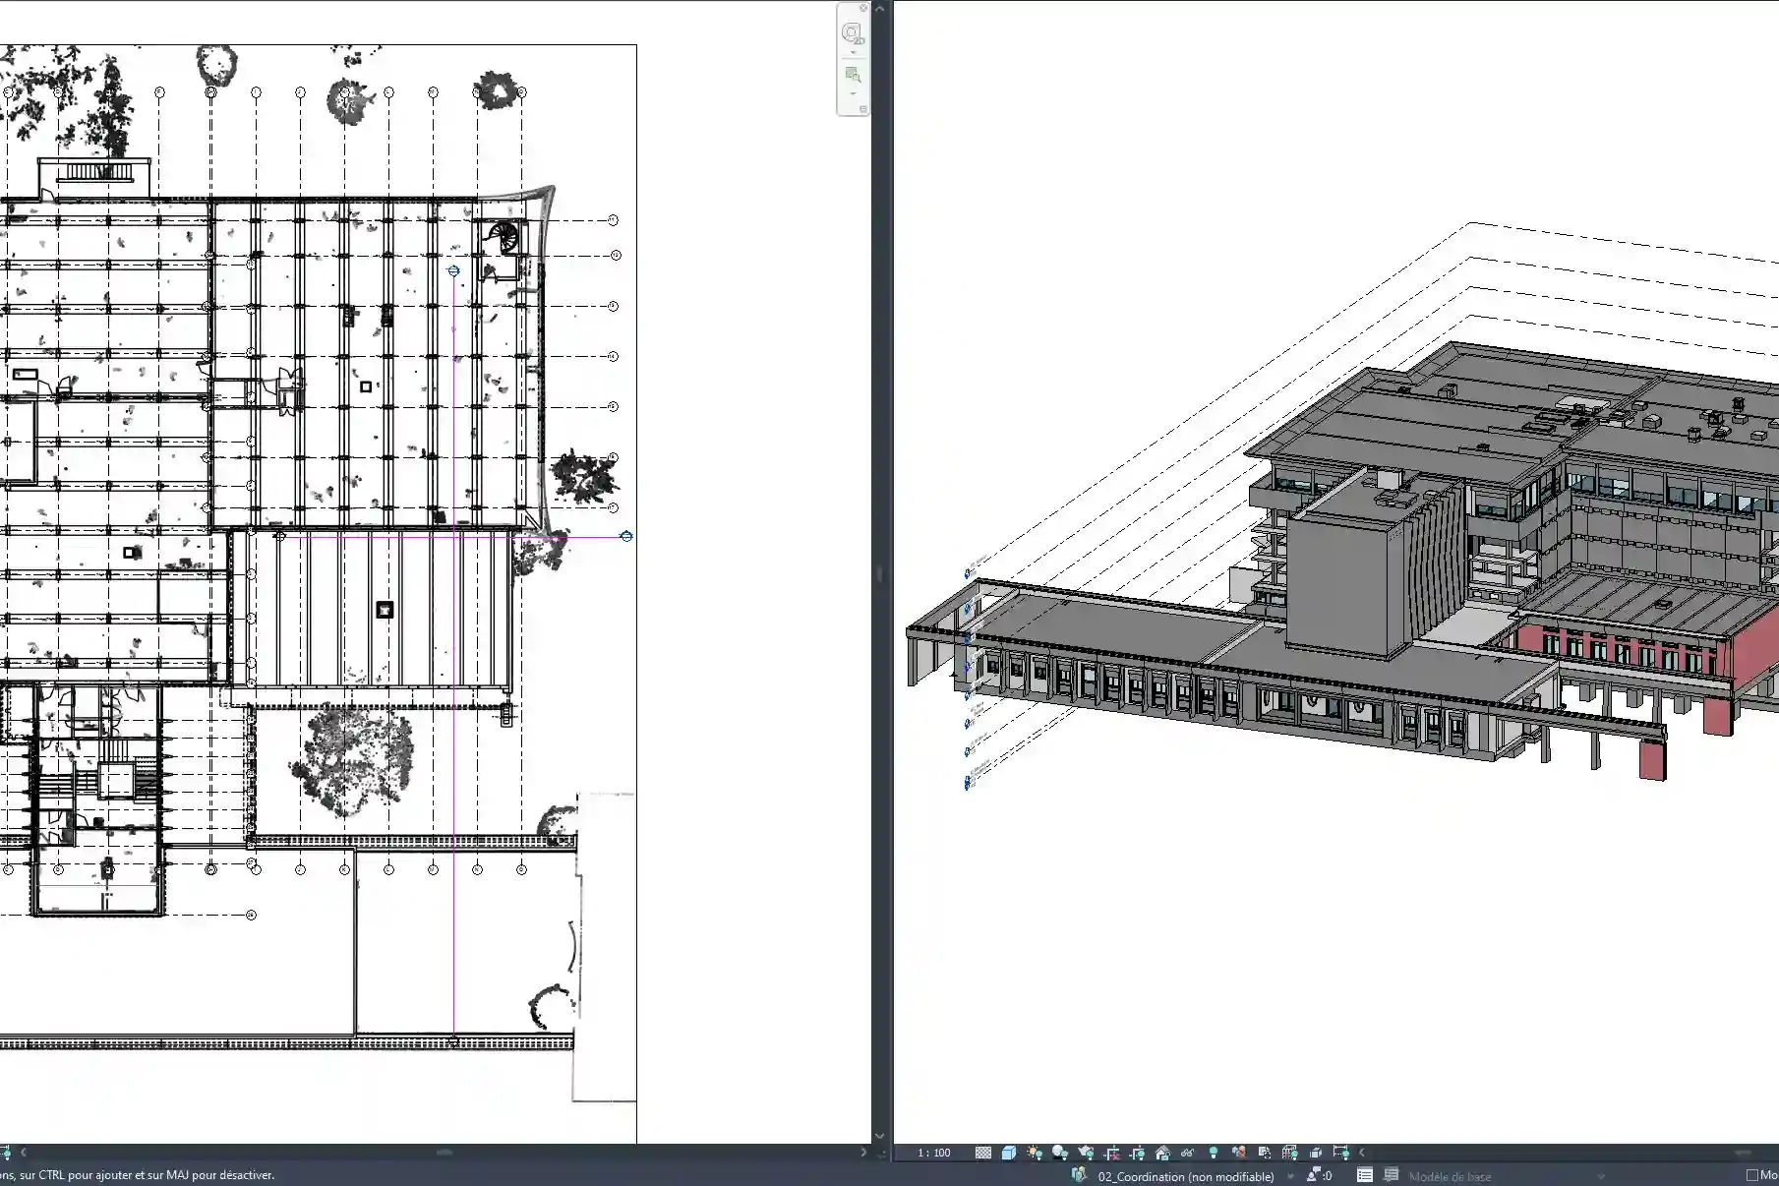Click the locked 3D view house icon
This screenshot has width=1779, height=1186.
point(1162,1153)
